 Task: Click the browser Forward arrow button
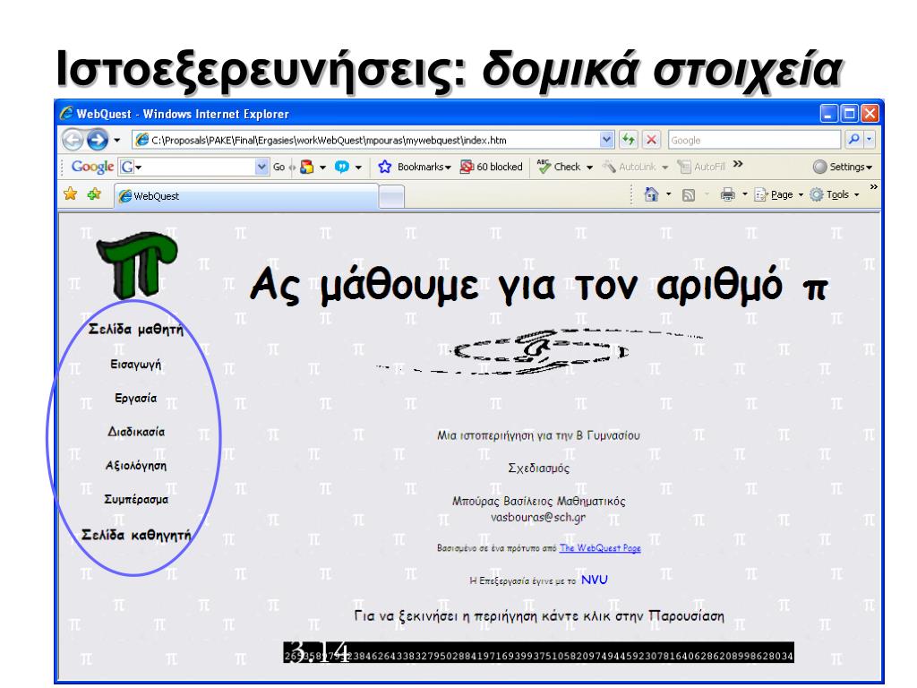coord(97,140)
